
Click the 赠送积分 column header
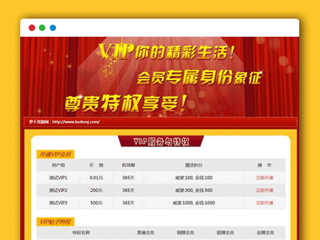click(194, 165)
